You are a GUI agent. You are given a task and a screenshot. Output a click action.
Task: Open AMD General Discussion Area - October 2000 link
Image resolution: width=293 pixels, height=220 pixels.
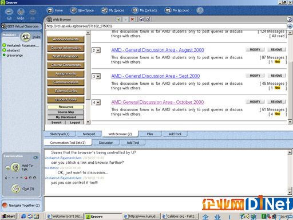pyautogui.click(x=157, y=102)
